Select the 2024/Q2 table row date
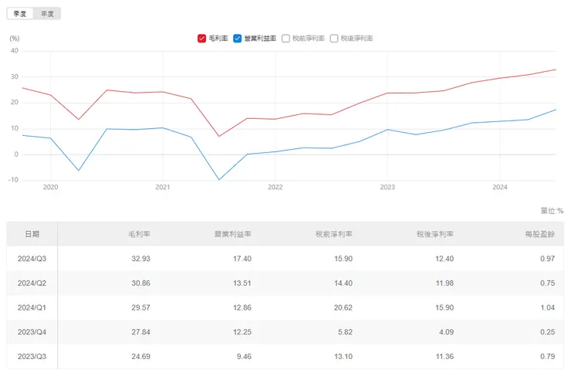Viewport: 571px width, 373px height. 32,283
